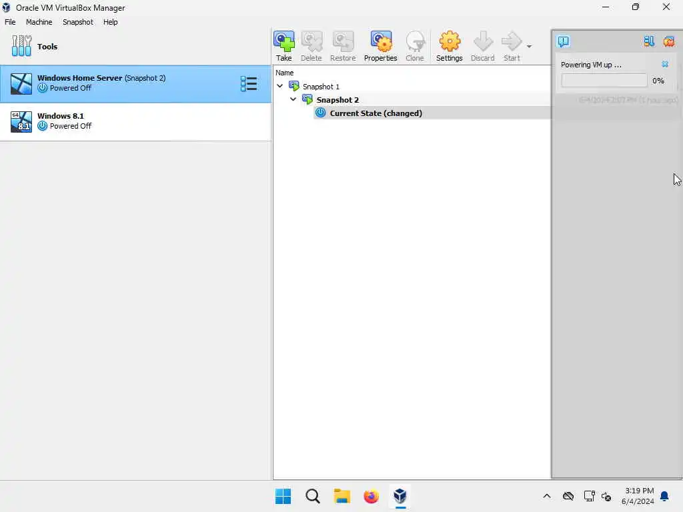Viewport: 683px width, 512px height.
Task: Open snapshot Properties
Action: coord(380,46)
